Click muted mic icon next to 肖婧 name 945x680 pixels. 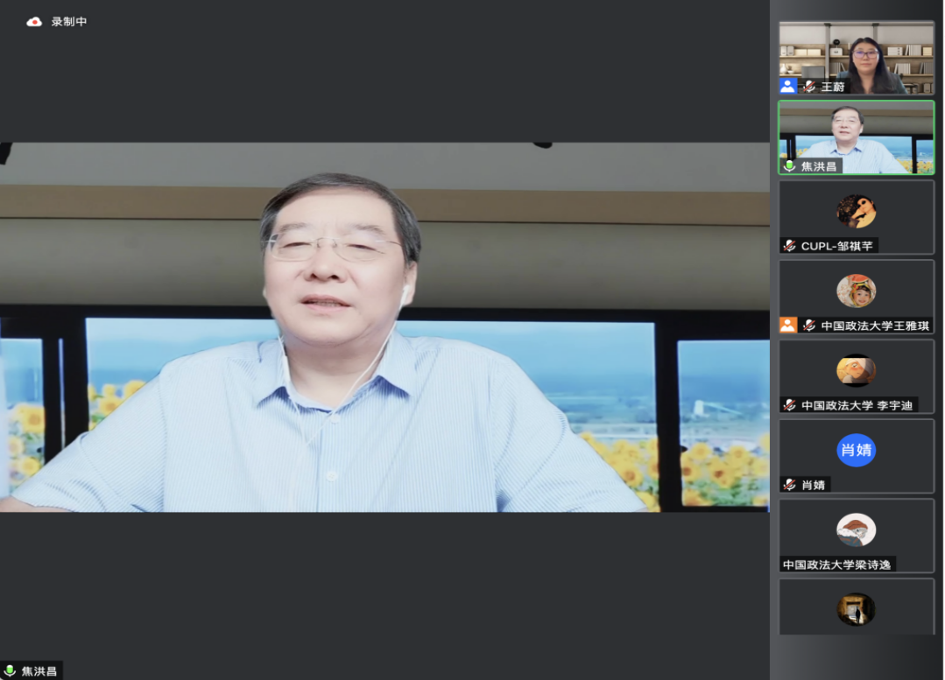pos(790,485)
